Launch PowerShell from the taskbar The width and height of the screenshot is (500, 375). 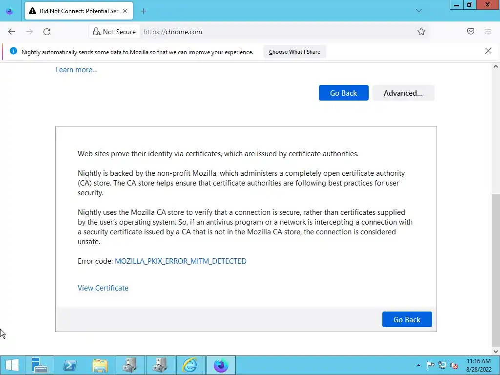pos(70,365)
